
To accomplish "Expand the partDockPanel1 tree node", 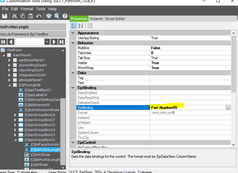I will tap(9, 60).
